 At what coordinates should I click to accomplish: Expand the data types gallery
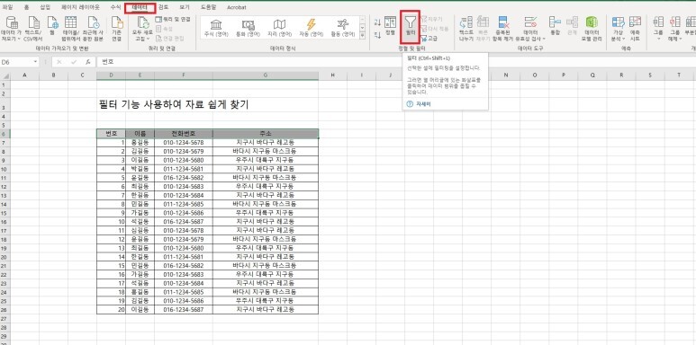click(x=362, y=35)
